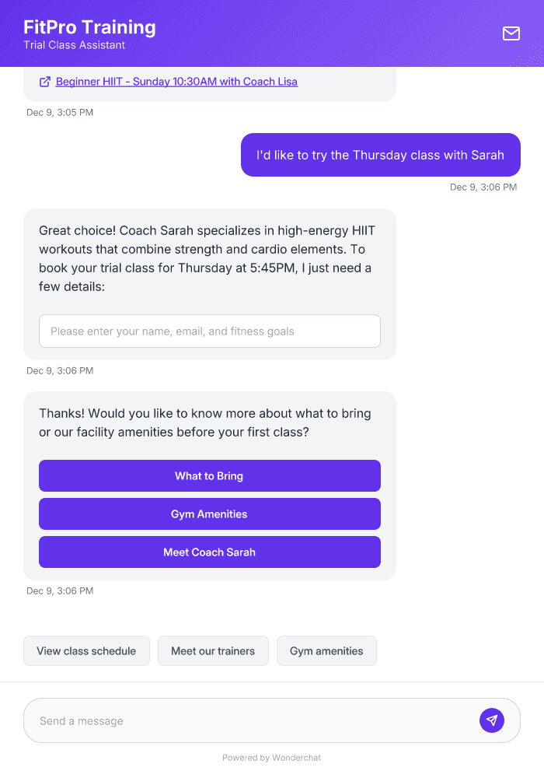Viewport: 544px width, 778px height.
Task: Click the email envelope icon in header
Action: click(511, 33)
